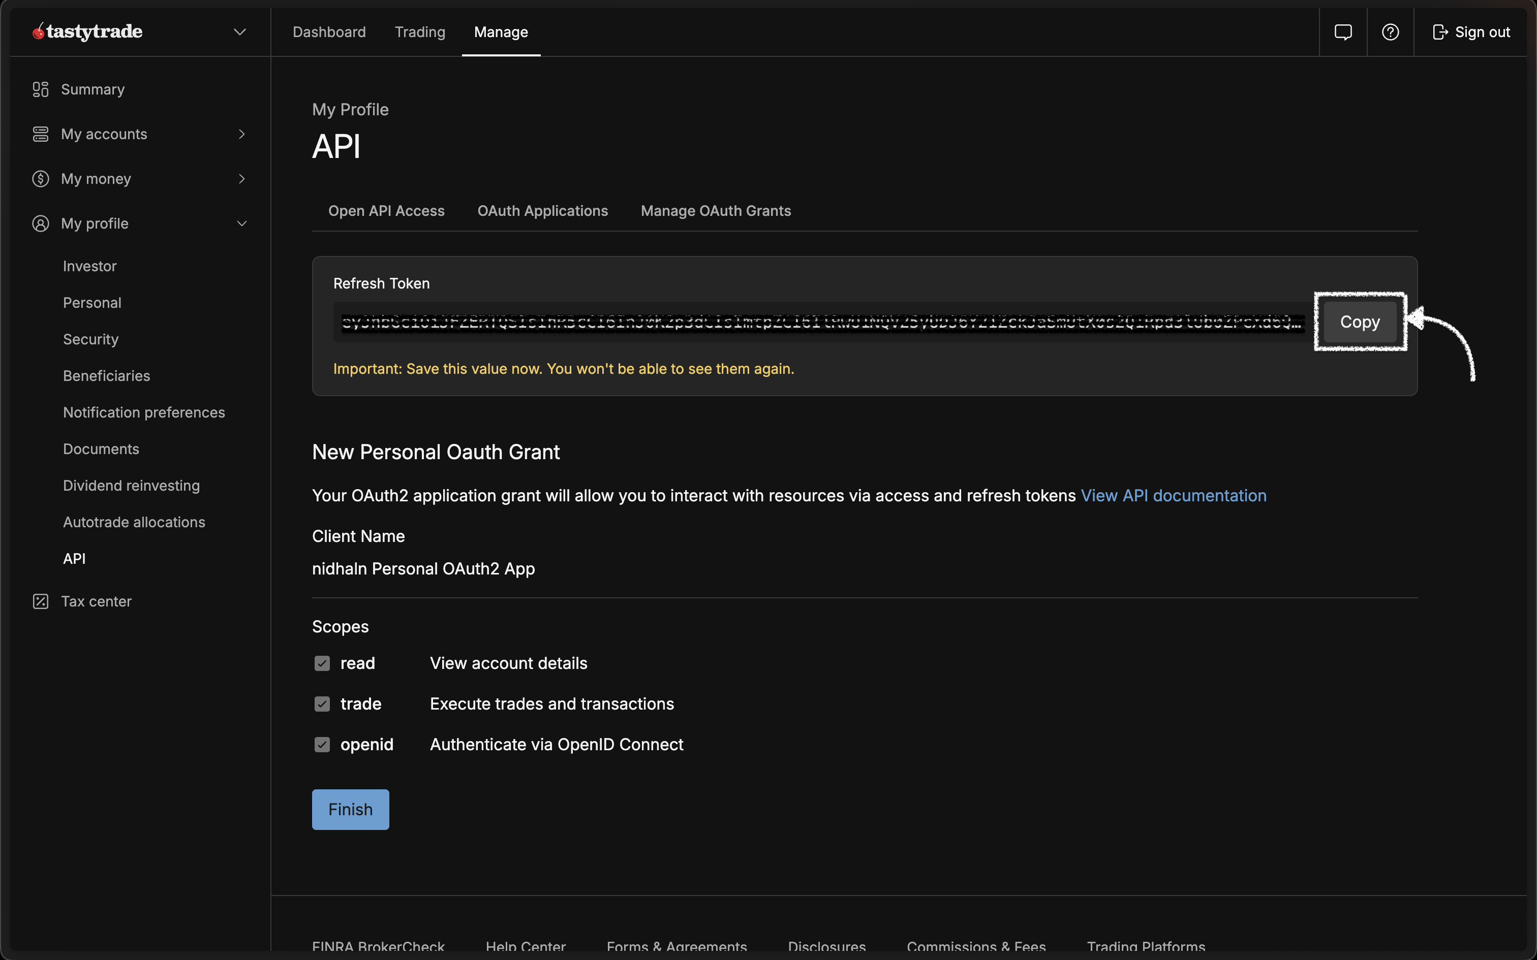This screenshot has width=1537, height=960.
Task: Open the Summary section icon in sidebar
Action: (41, 89)
